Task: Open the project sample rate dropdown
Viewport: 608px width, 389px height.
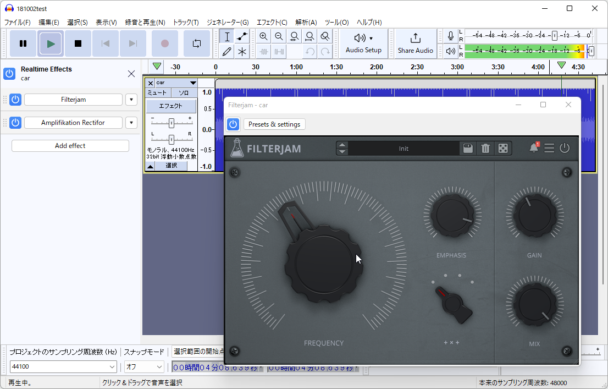Action: tap(63, 366)
